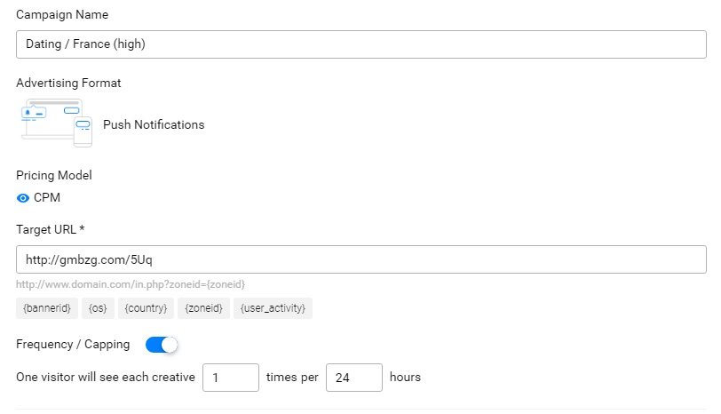Screen dimensions: 721x414
Task: Add the {zoneid} macro tag
Action: [203, 308]
